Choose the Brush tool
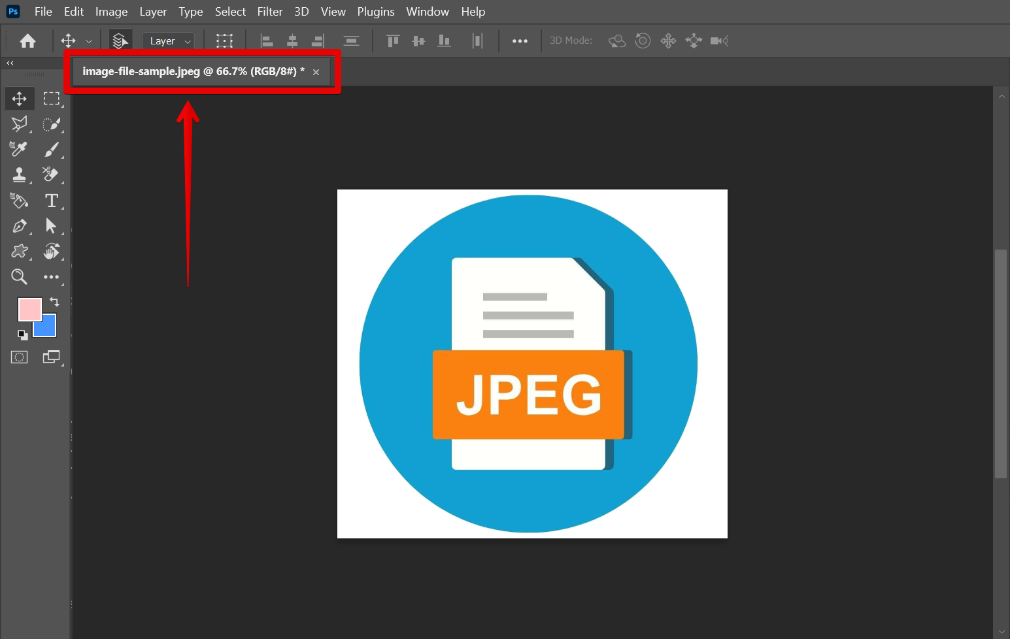The width and height of the screenshot is (1010, 639). tap(51, 150)
